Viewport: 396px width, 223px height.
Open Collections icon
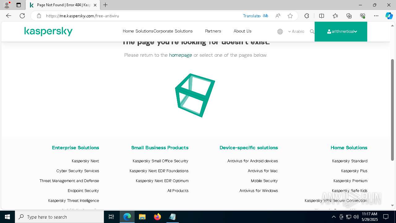pyautogui.click(x=349, y=16)
